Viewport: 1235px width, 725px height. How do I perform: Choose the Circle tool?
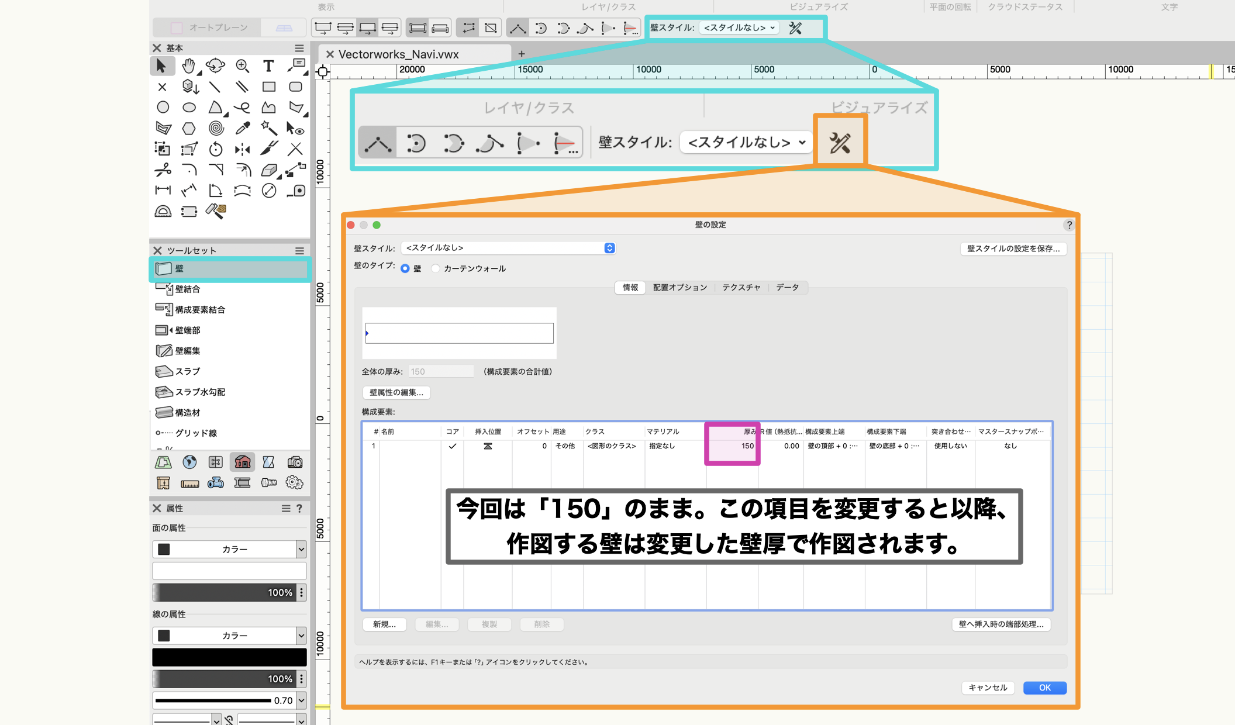[163, 108]
